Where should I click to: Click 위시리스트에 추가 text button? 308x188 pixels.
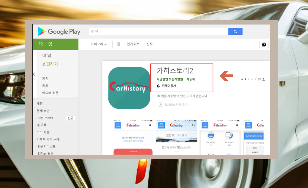pyautogui.click(x=176, y=105)
